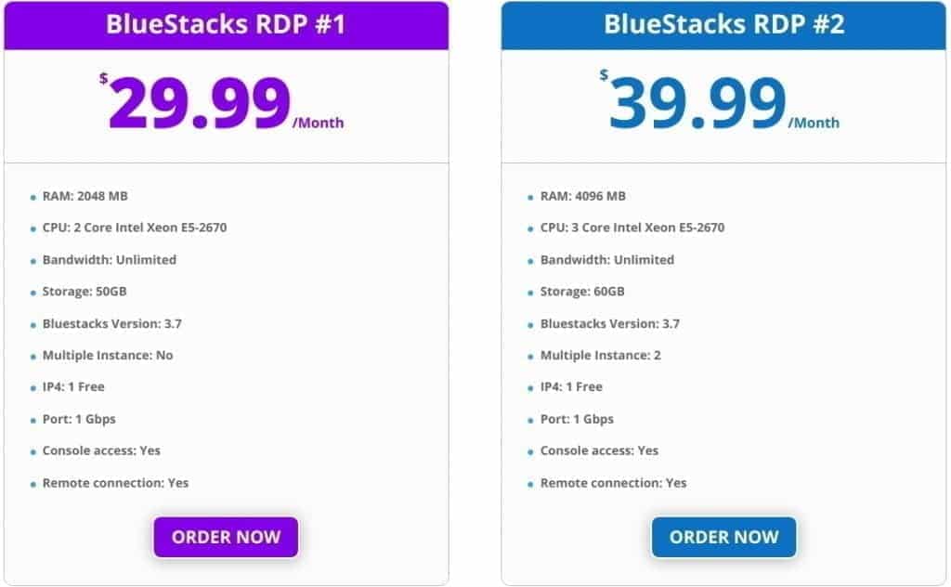The height and width of the screenshot is (587, 951).
Task: Click the Bandwidth: Unlimited bullet on RDP #1
Action: tap(109, 260)
